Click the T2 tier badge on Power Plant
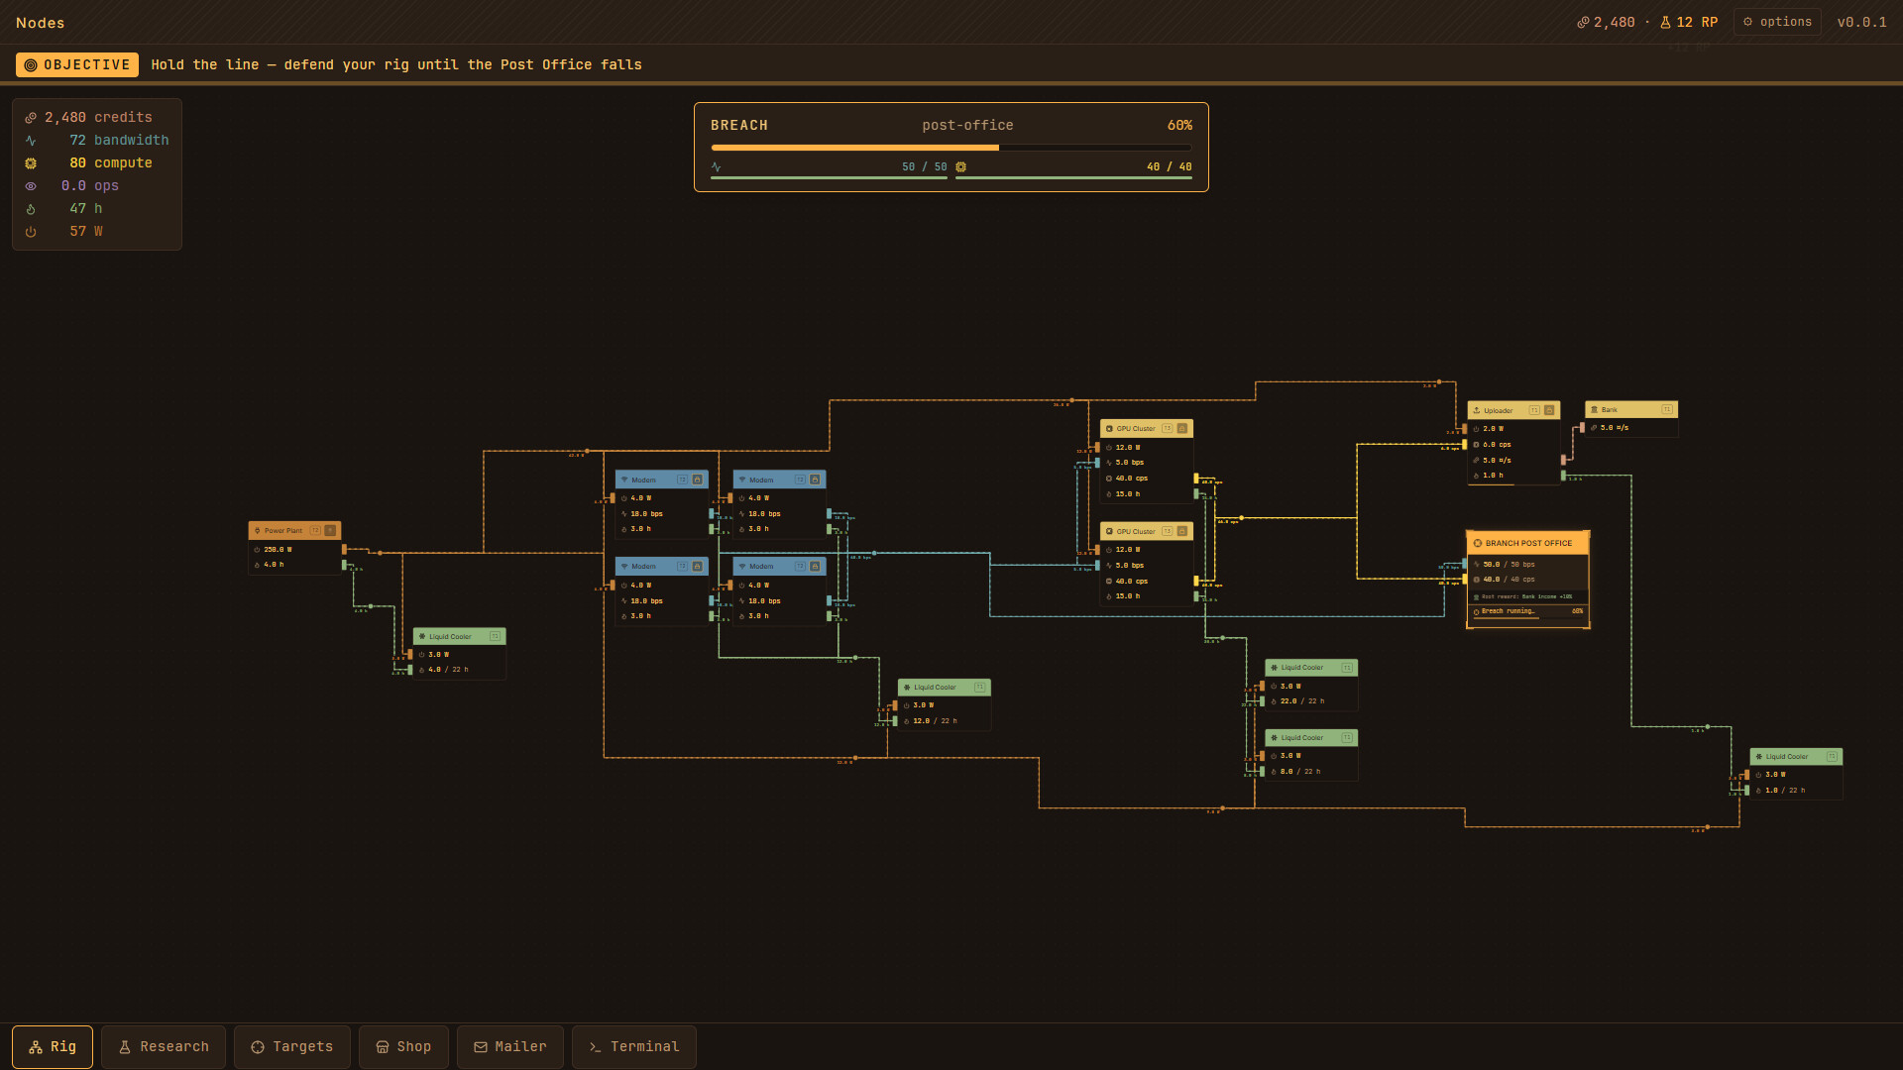 tap(315, 530)
